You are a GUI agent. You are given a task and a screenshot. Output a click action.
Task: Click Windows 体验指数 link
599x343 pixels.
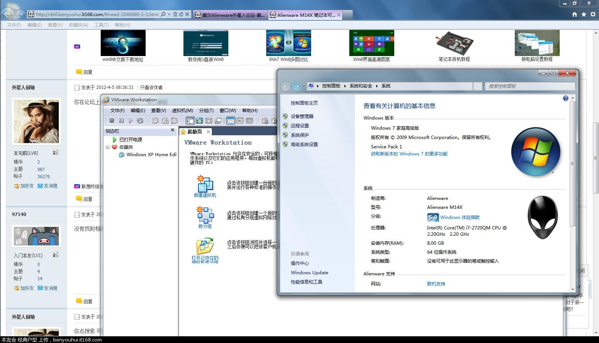tap(460, 217)
